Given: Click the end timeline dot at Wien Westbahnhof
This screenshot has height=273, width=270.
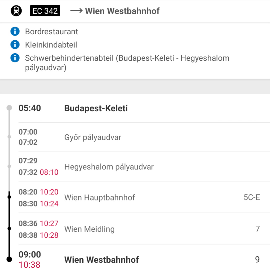Looking at the screenshot, I should coord(9,259).
